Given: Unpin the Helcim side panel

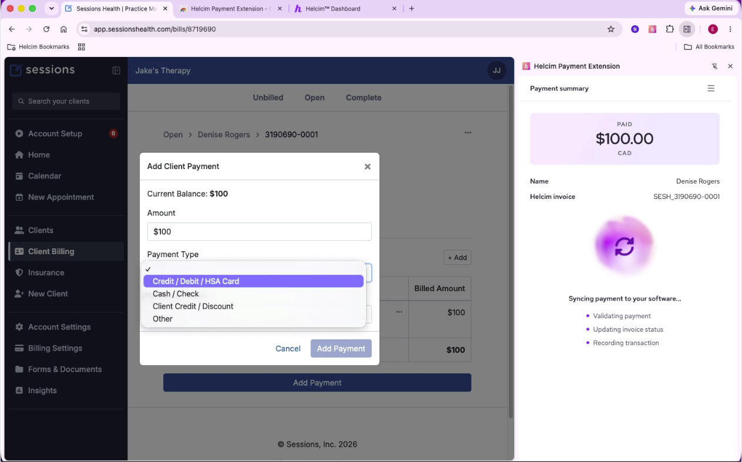Looking at the screenshot, I should tap(715, 66).
